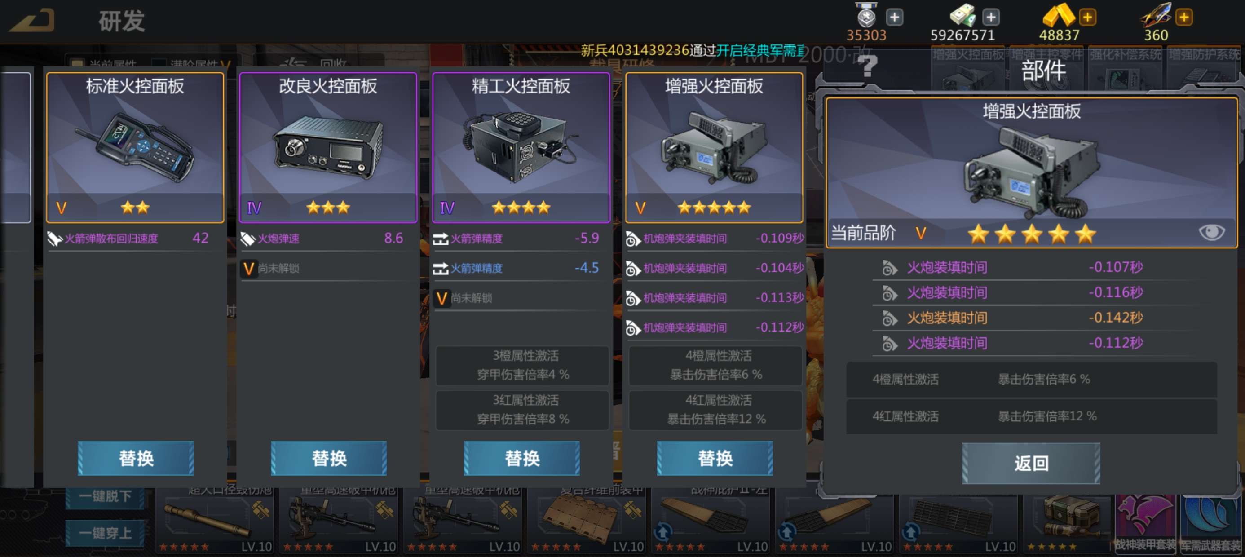Add more medals with the plus icon

click(894, 18)
